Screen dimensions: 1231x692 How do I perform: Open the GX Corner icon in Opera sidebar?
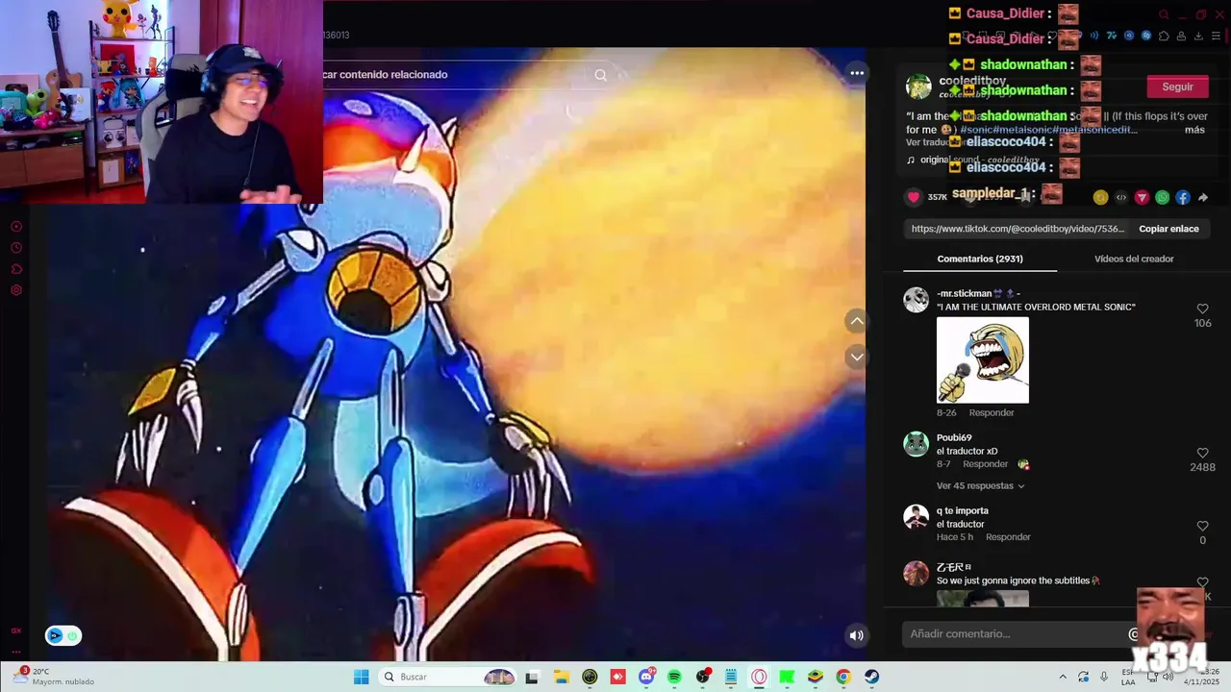(15, 631)
